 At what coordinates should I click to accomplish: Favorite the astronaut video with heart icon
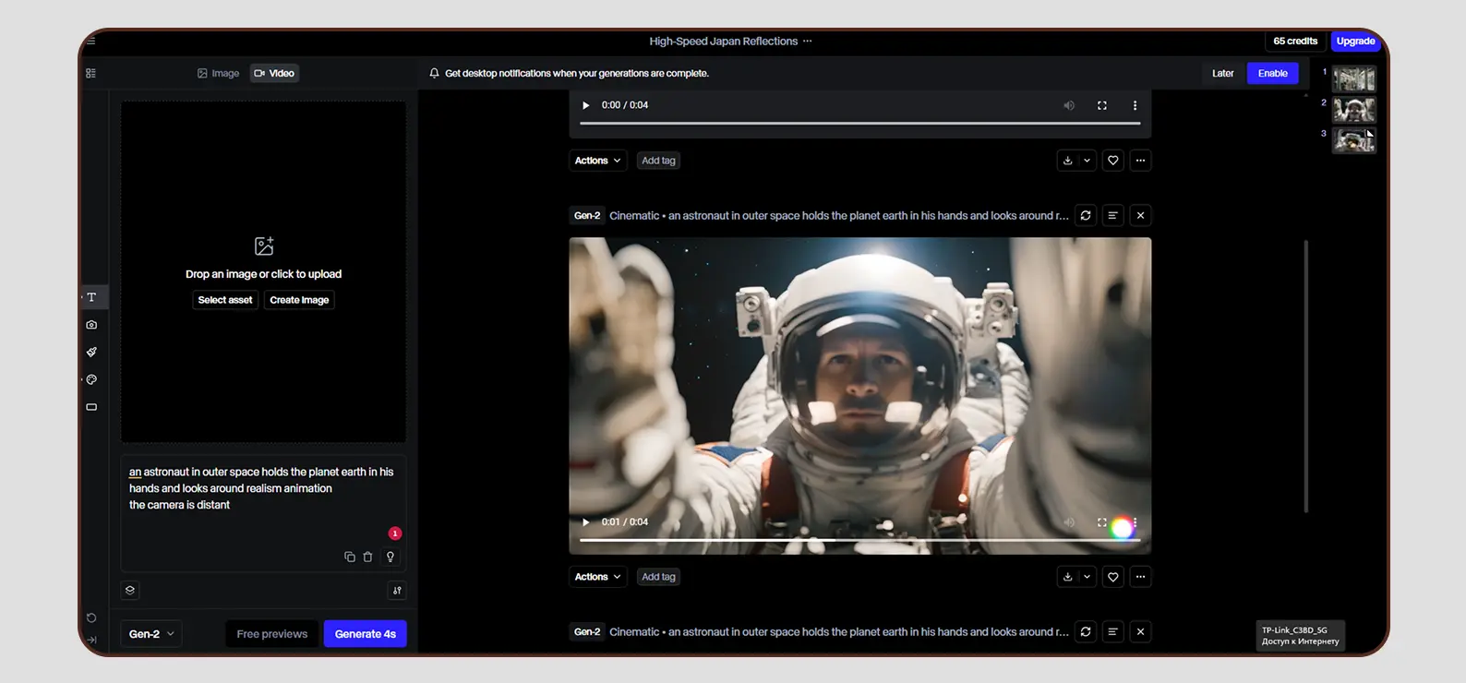tap(1113, 577)
